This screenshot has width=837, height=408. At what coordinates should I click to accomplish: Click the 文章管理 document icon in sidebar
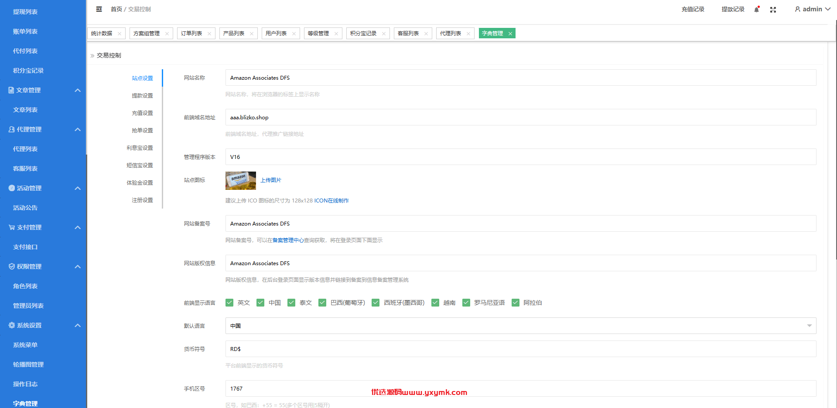point(11,90)
